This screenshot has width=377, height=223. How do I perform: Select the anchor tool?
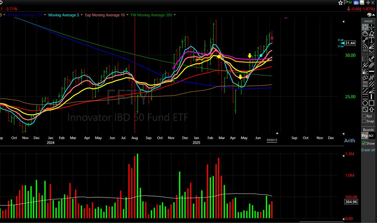371,59
